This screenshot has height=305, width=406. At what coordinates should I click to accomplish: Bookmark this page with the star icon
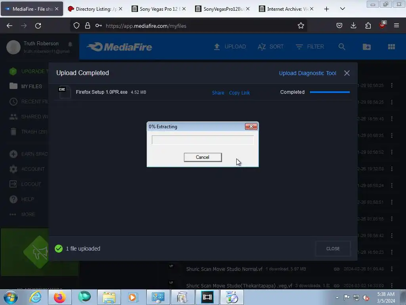pos(301,25)
